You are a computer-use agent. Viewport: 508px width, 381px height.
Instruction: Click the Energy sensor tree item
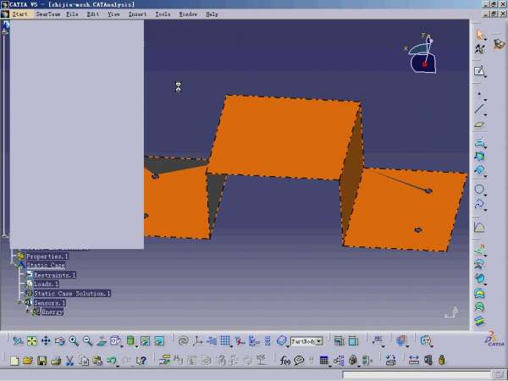[x=52, y=312]
